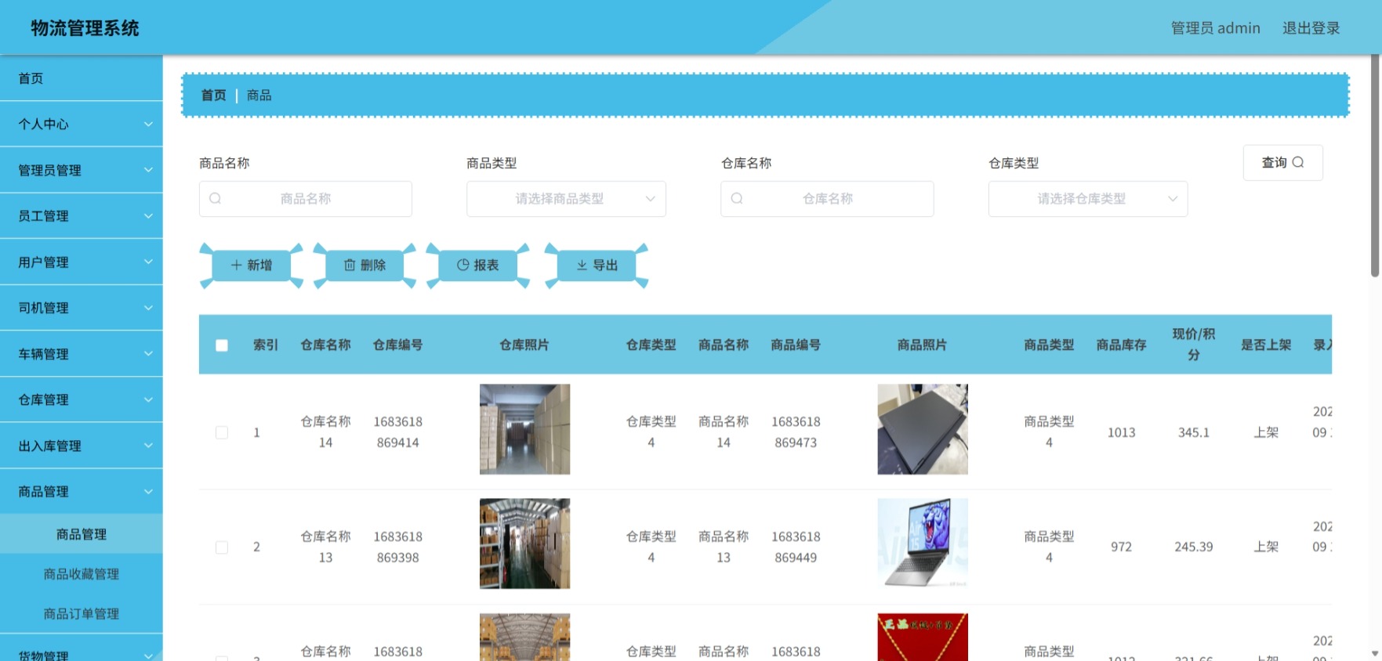The width and height of the screenshot is (1382, 661).
Task: Click the 报表 button
Action: pos(478,265)
